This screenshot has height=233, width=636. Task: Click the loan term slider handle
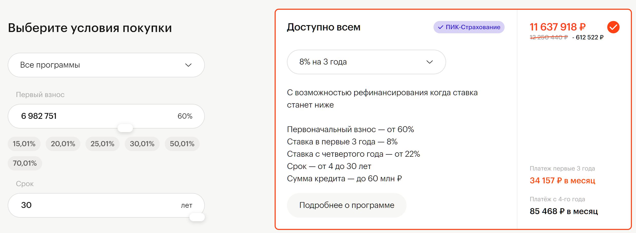pyautogui.click(x=197, y=217)
